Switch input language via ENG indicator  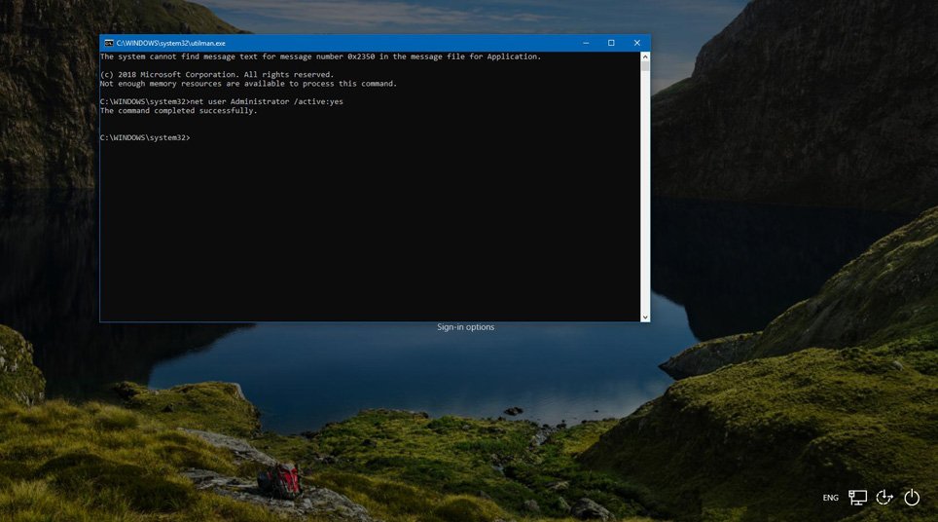click(x=830, y=498)
